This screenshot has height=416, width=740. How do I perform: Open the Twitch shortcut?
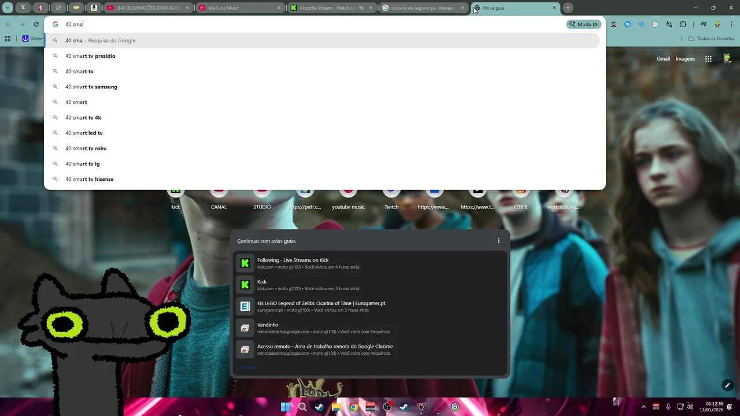391,198
